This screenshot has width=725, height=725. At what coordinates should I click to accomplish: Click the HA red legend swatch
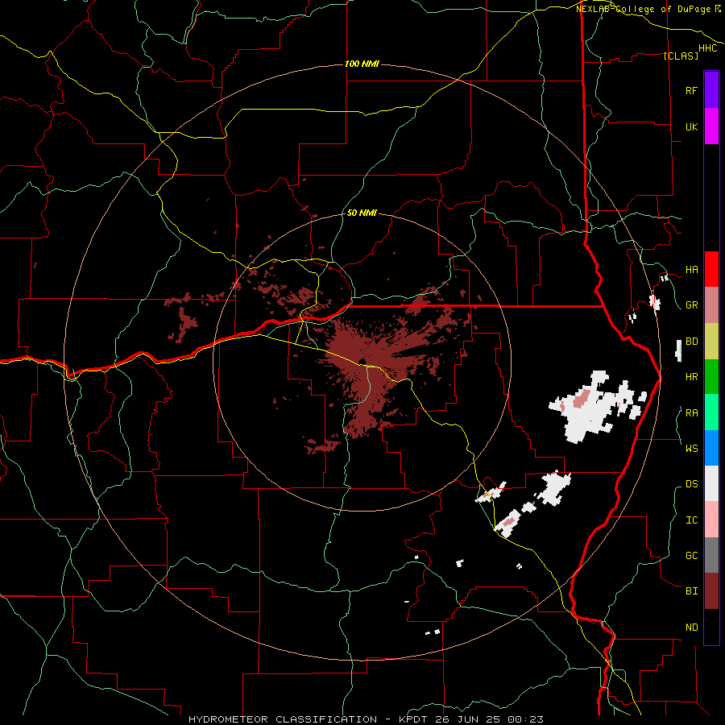pyautogui.click(x=711, y=269)
